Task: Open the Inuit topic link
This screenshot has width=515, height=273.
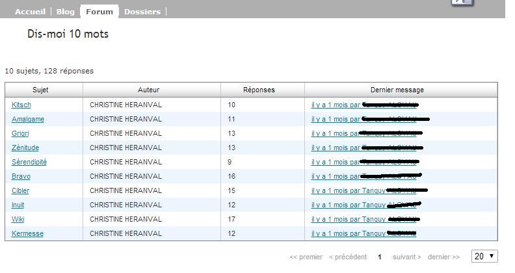Action: pyautogui.click(x=18, y=205)
